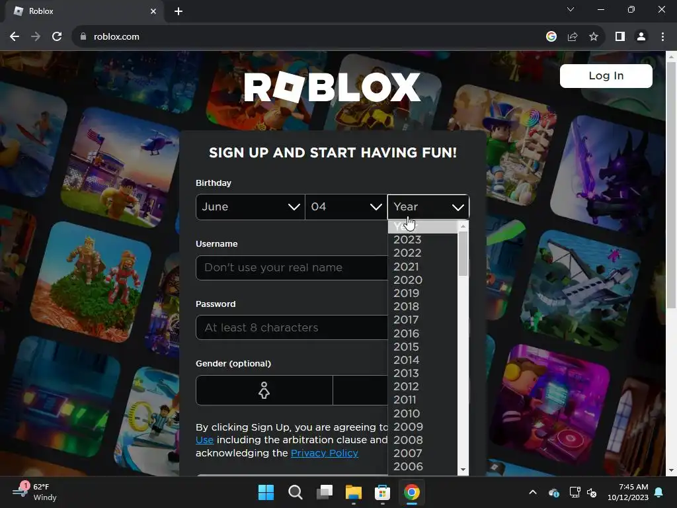This screenshot has width=677, height=508.
Task: Click the year list scrollbar thumb
Action: pyautogui.click(x=463, y=253)
